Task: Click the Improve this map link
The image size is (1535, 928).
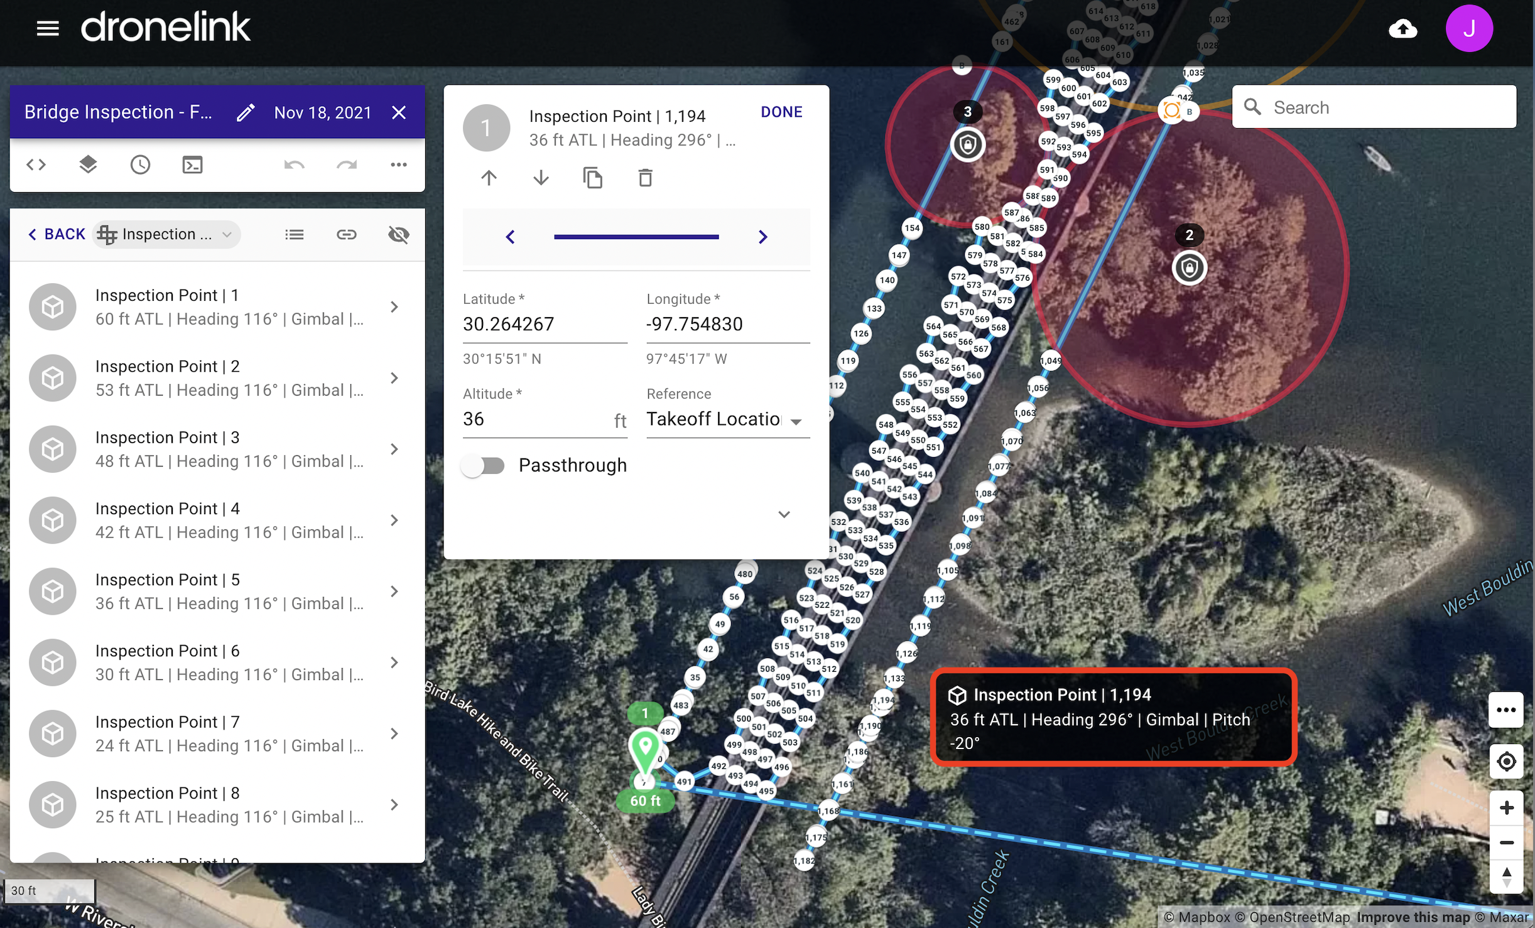Action: tap(1413, 917)
